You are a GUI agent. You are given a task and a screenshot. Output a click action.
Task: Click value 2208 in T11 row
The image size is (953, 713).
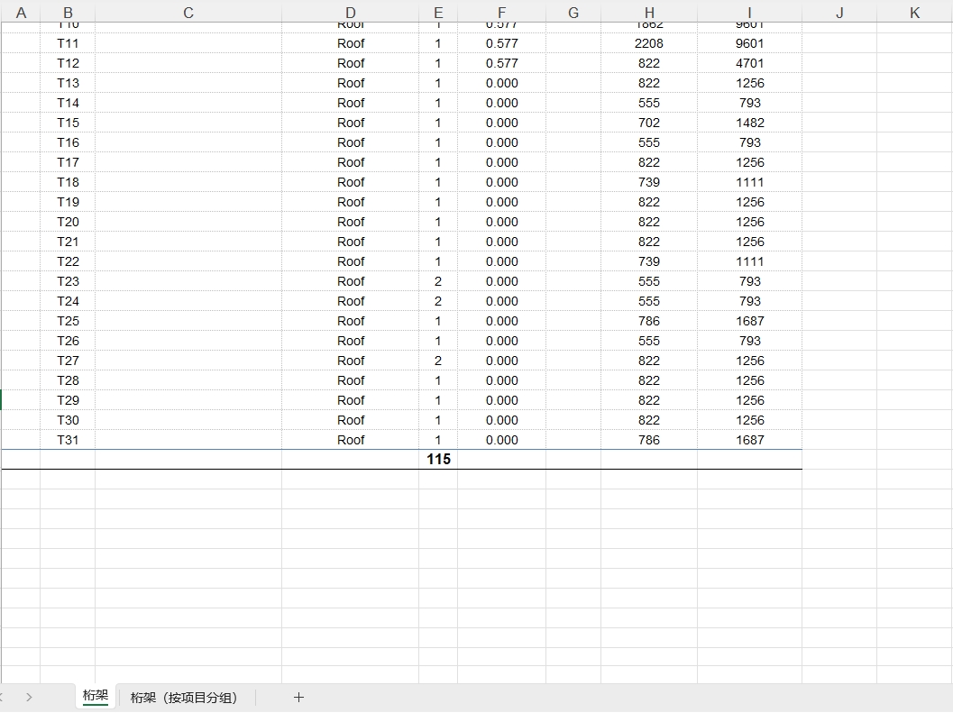[x=649, y=43]
